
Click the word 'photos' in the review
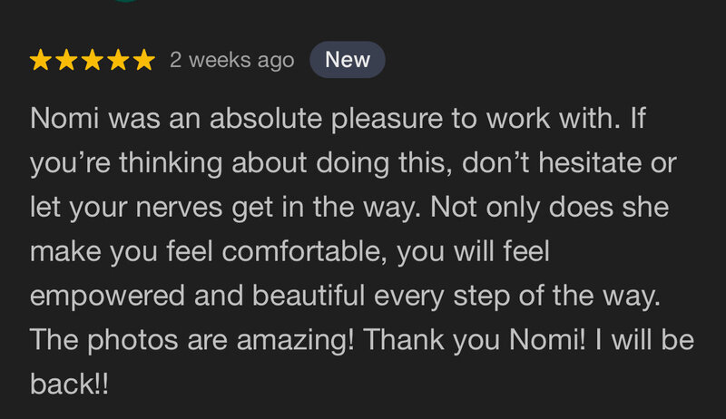(132, 341)
